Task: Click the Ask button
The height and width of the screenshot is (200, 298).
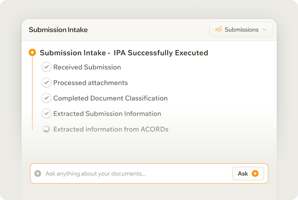Action: coord(248,173)
